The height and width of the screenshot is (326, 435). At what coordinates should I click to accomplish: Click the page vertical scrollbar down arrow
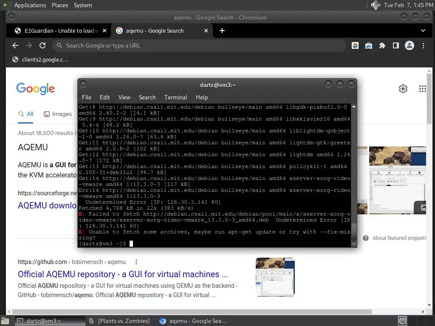point(429,305)
